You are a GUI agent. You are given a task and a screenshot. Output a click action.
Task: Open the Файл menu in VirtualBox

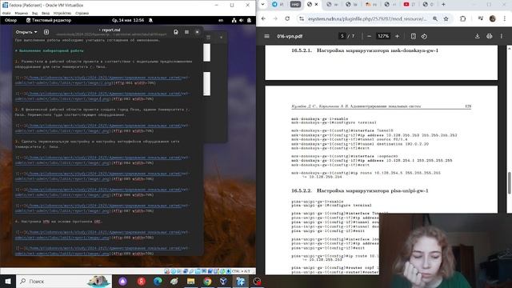pyautogui.click(x=6, y=13)
